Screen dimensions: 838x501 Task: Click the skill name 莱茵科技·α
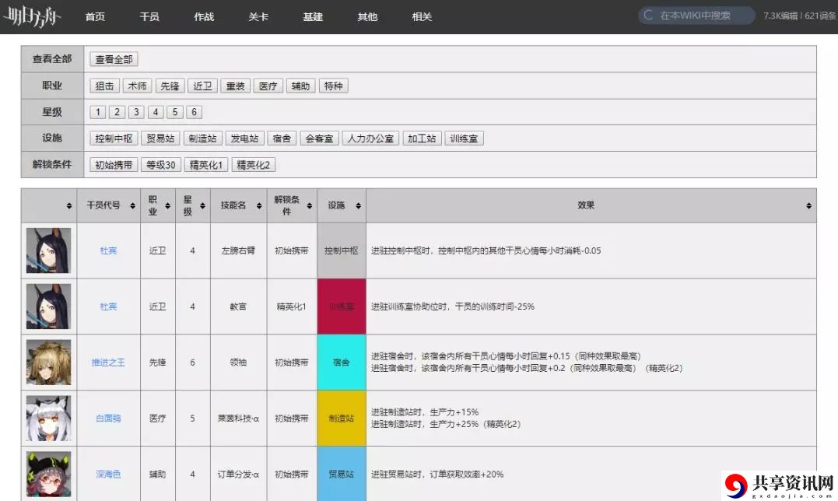(238, 419)
